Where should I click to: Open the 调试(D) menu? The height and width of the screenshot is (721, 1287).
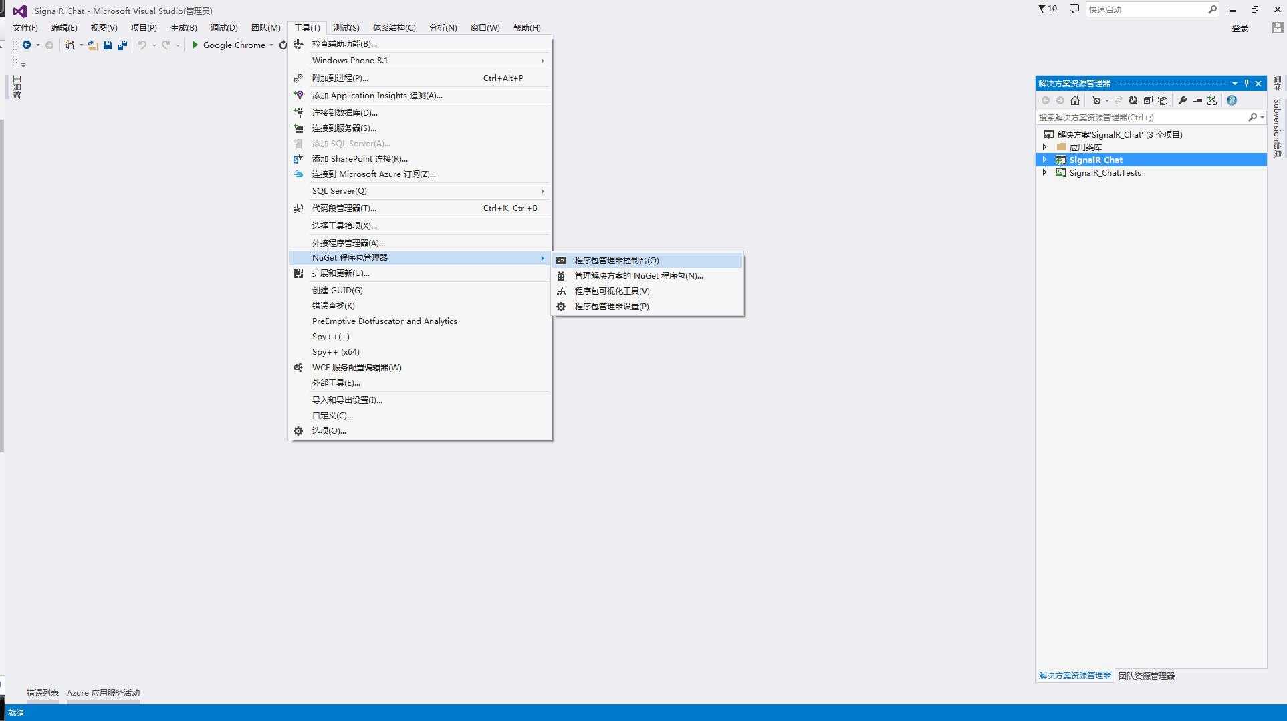click(x=224, y=27)
